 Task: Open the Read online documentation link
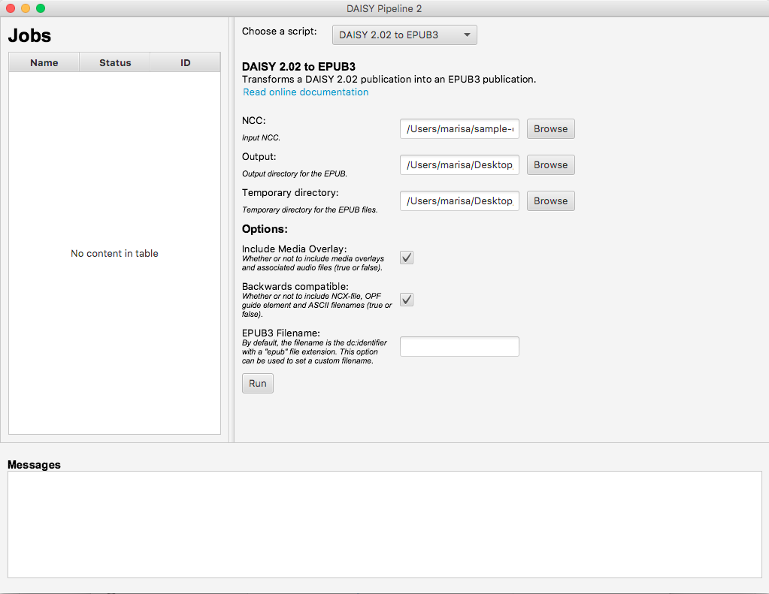pos(305,92)
